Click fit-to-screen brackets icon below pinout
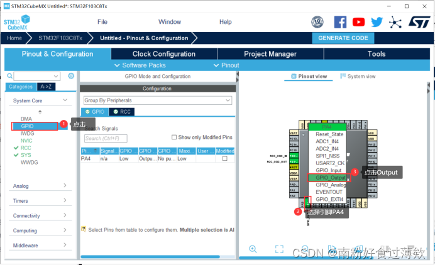This screenshot has width=435, height=265. [x=279, y=249]
